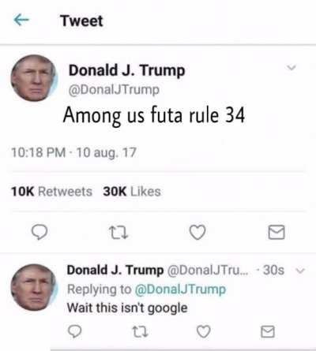The image size is (316, 351).
Task: Go back using the arrow icon
Action: (x=21, y=20)
